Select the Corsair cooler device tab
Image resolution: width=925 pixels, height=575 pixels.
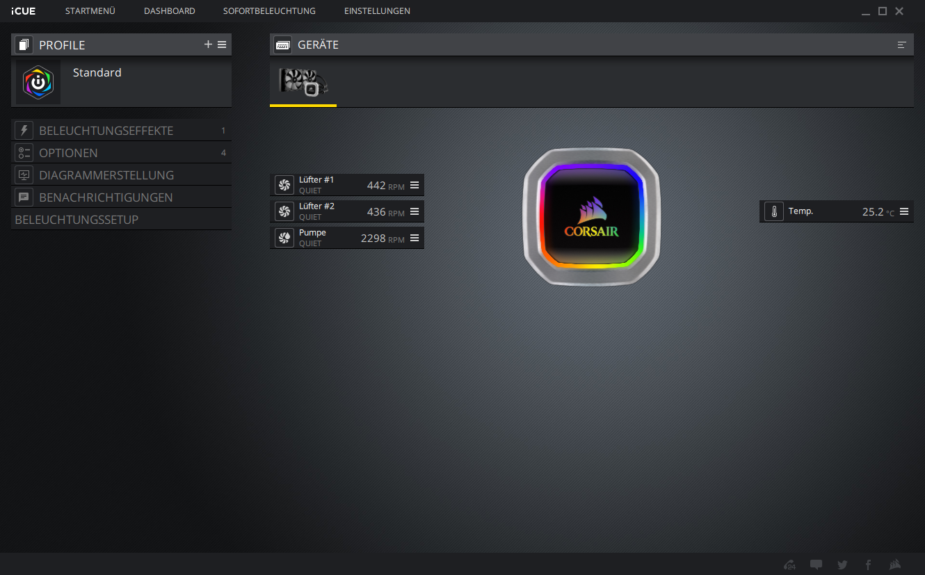[x=303, y=83]
